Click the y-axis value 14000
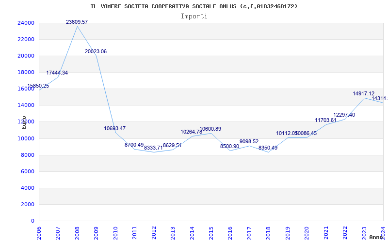Screen dimensions: 388x242 click(26, 105)
